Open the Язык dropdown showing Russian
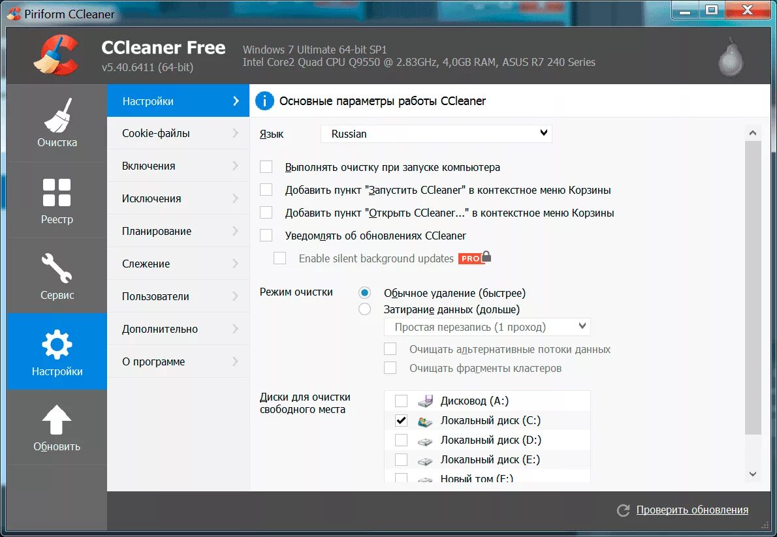The height and width of the screenshot is (537, 777). click(436, 133)
